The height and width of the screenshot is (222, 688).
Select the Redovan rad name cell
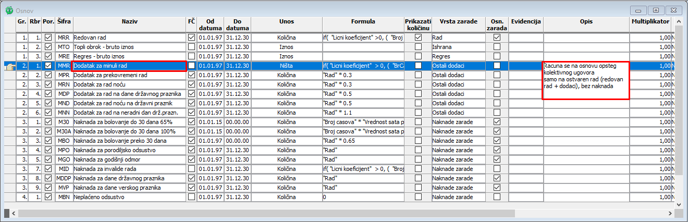click(x=130, y=38)
